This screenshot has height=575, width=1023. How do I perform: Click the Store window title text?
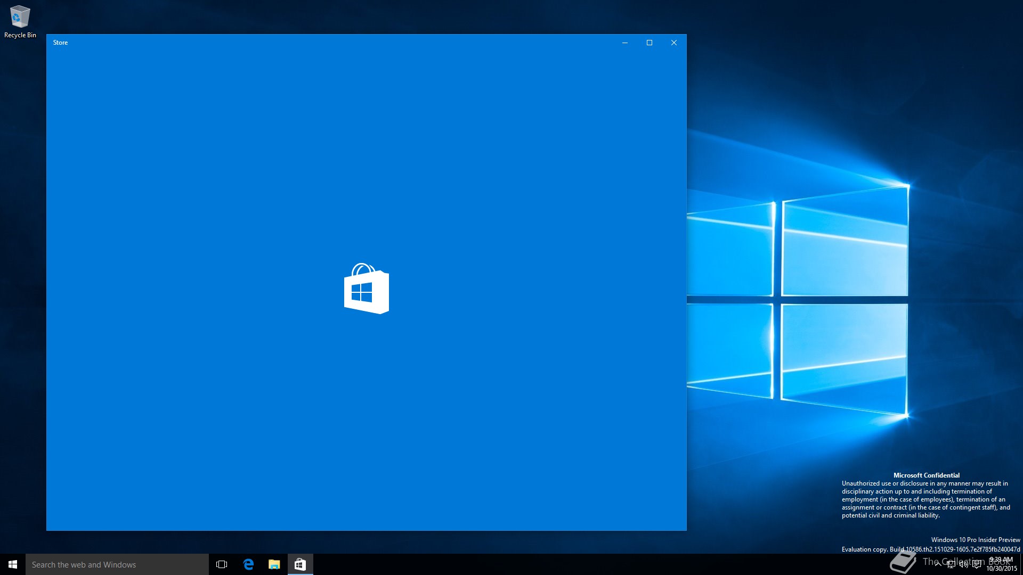click(60, 43)
